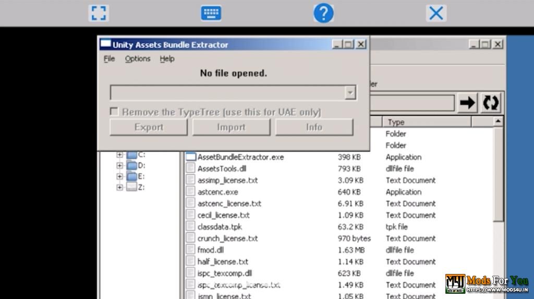Select the cecil_license.txt file icon
The width and height of the screenshot is (534, 299).
click(190, 215)
